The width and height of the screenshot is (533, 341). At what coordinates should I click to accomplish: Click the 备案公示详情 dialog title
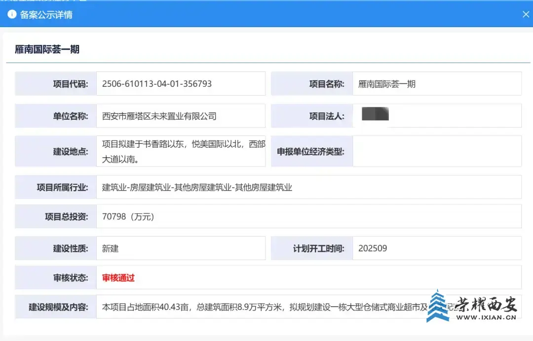pyautogui.click(x=46, y=15)
